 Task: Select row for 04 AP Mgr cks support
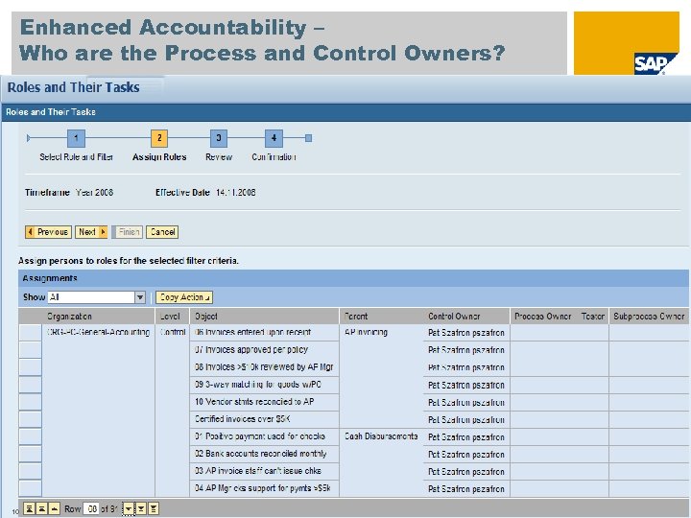tap(30, 488)
